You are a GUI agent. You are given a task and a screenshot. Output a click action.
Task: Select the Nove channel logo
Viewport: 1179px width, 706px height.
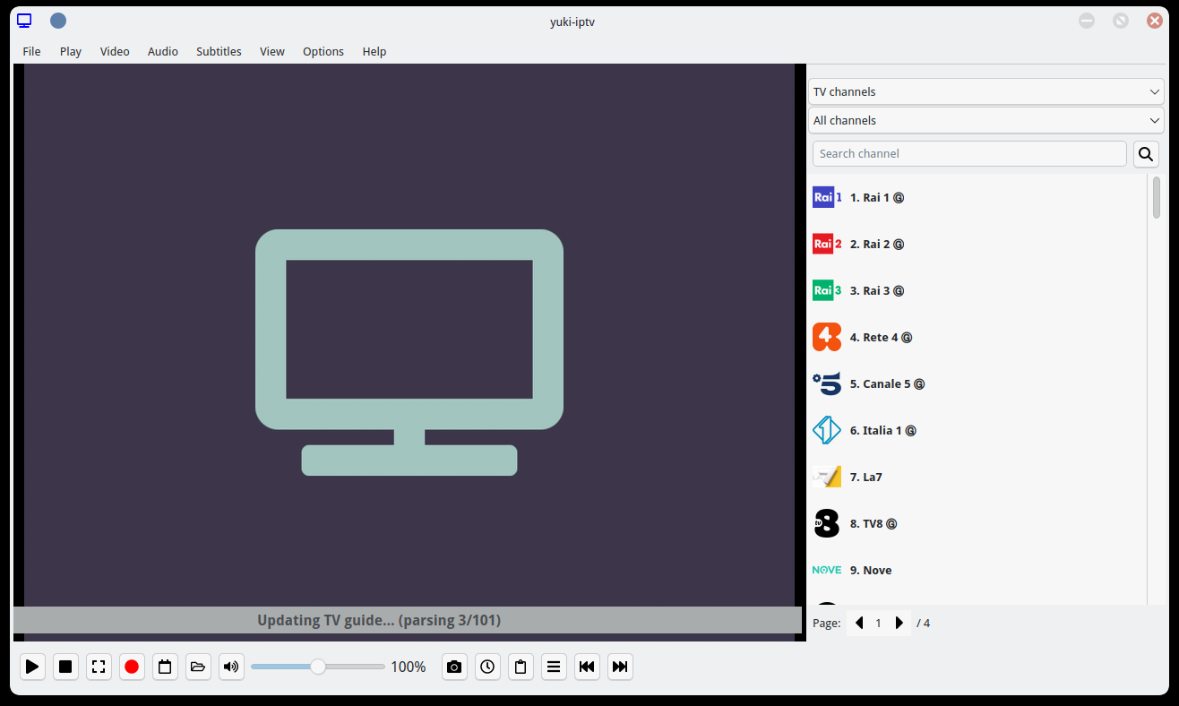click(827, 570)
